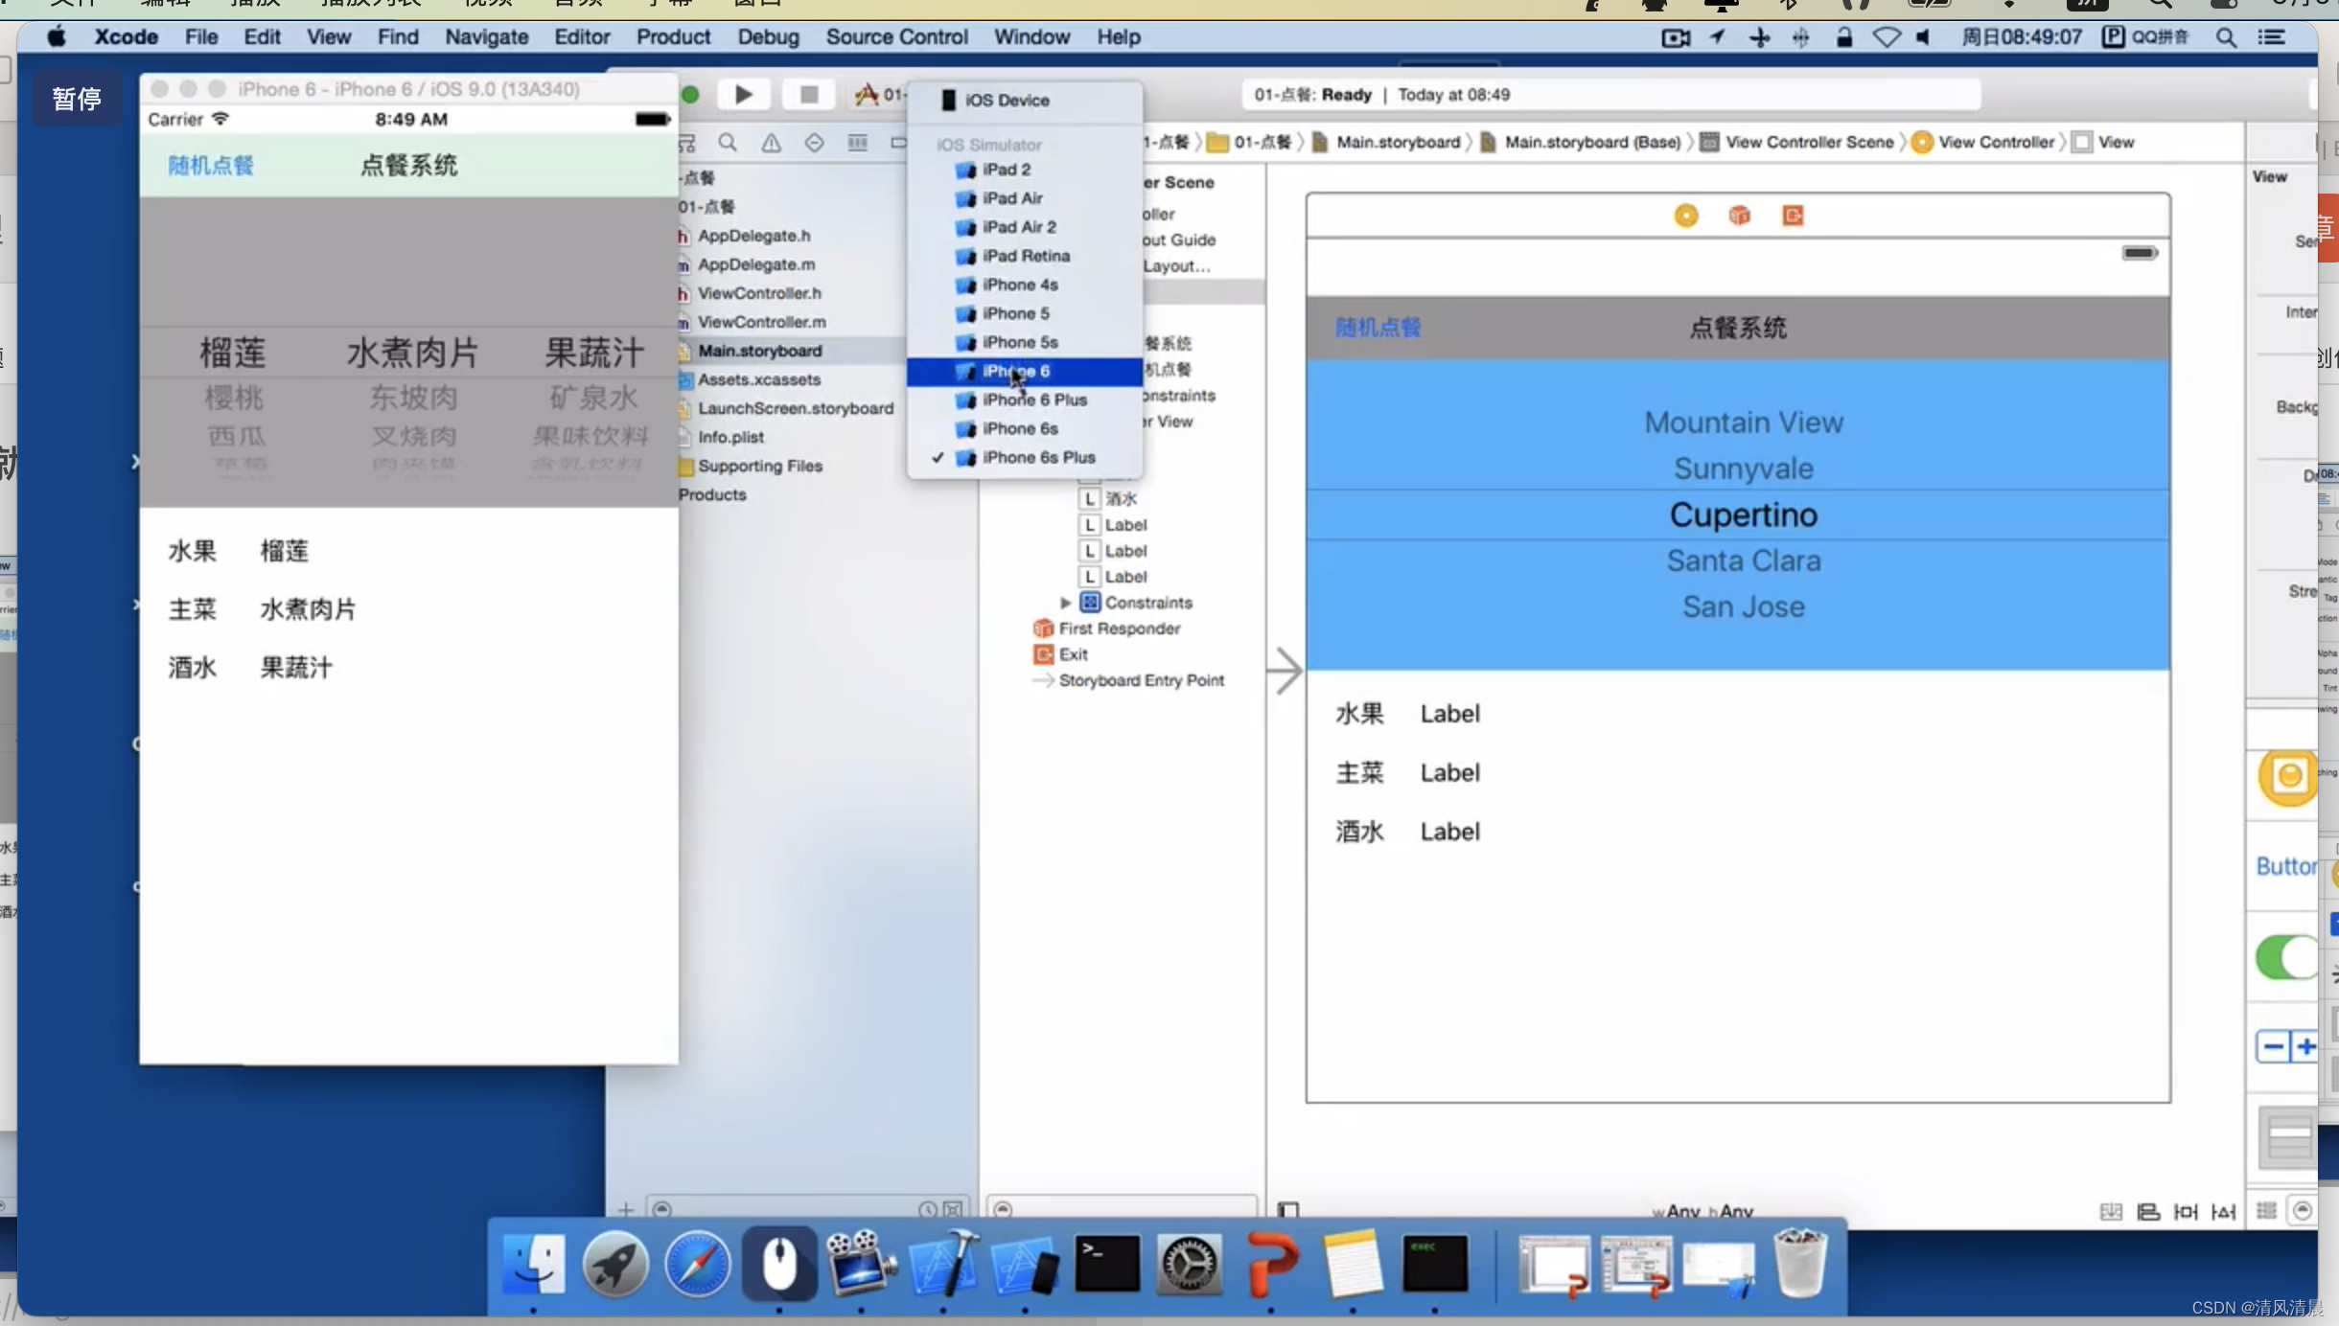Open Spotlight search in menu bar

pos(2226,37)
